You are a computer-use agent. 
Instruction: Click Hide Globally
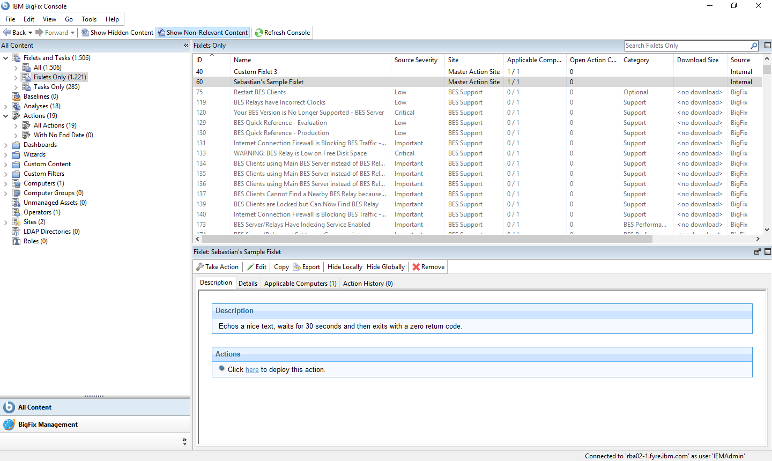[385, 267]
